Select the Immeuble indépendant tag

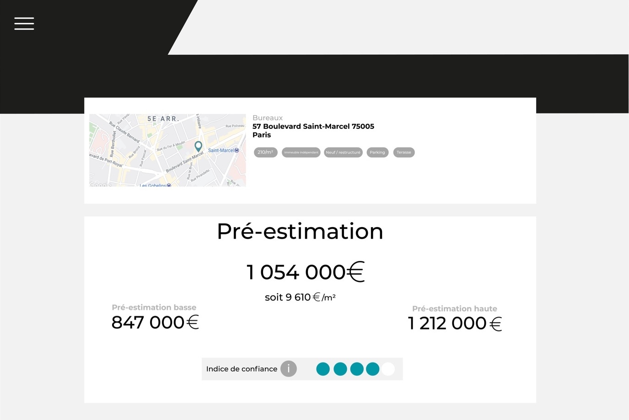coord(301,152)
